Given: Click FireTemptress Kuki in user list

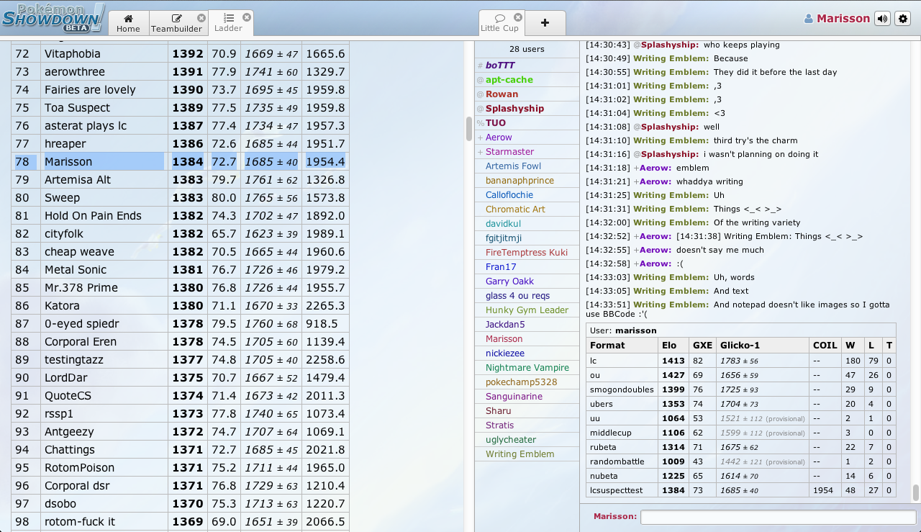Looking at the screenshot, I should click(x=527, y=253).
